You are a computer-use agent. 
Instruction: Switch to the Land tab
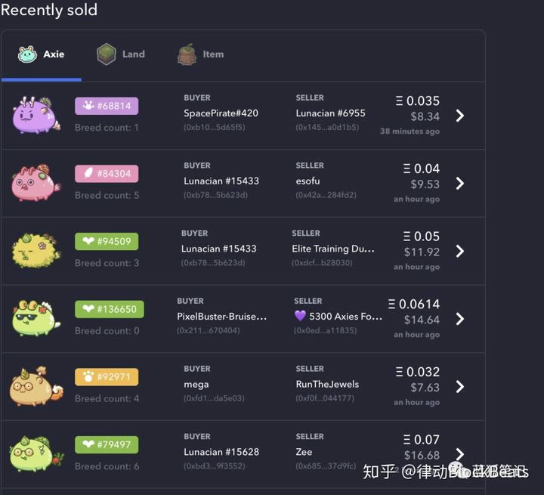121,54
